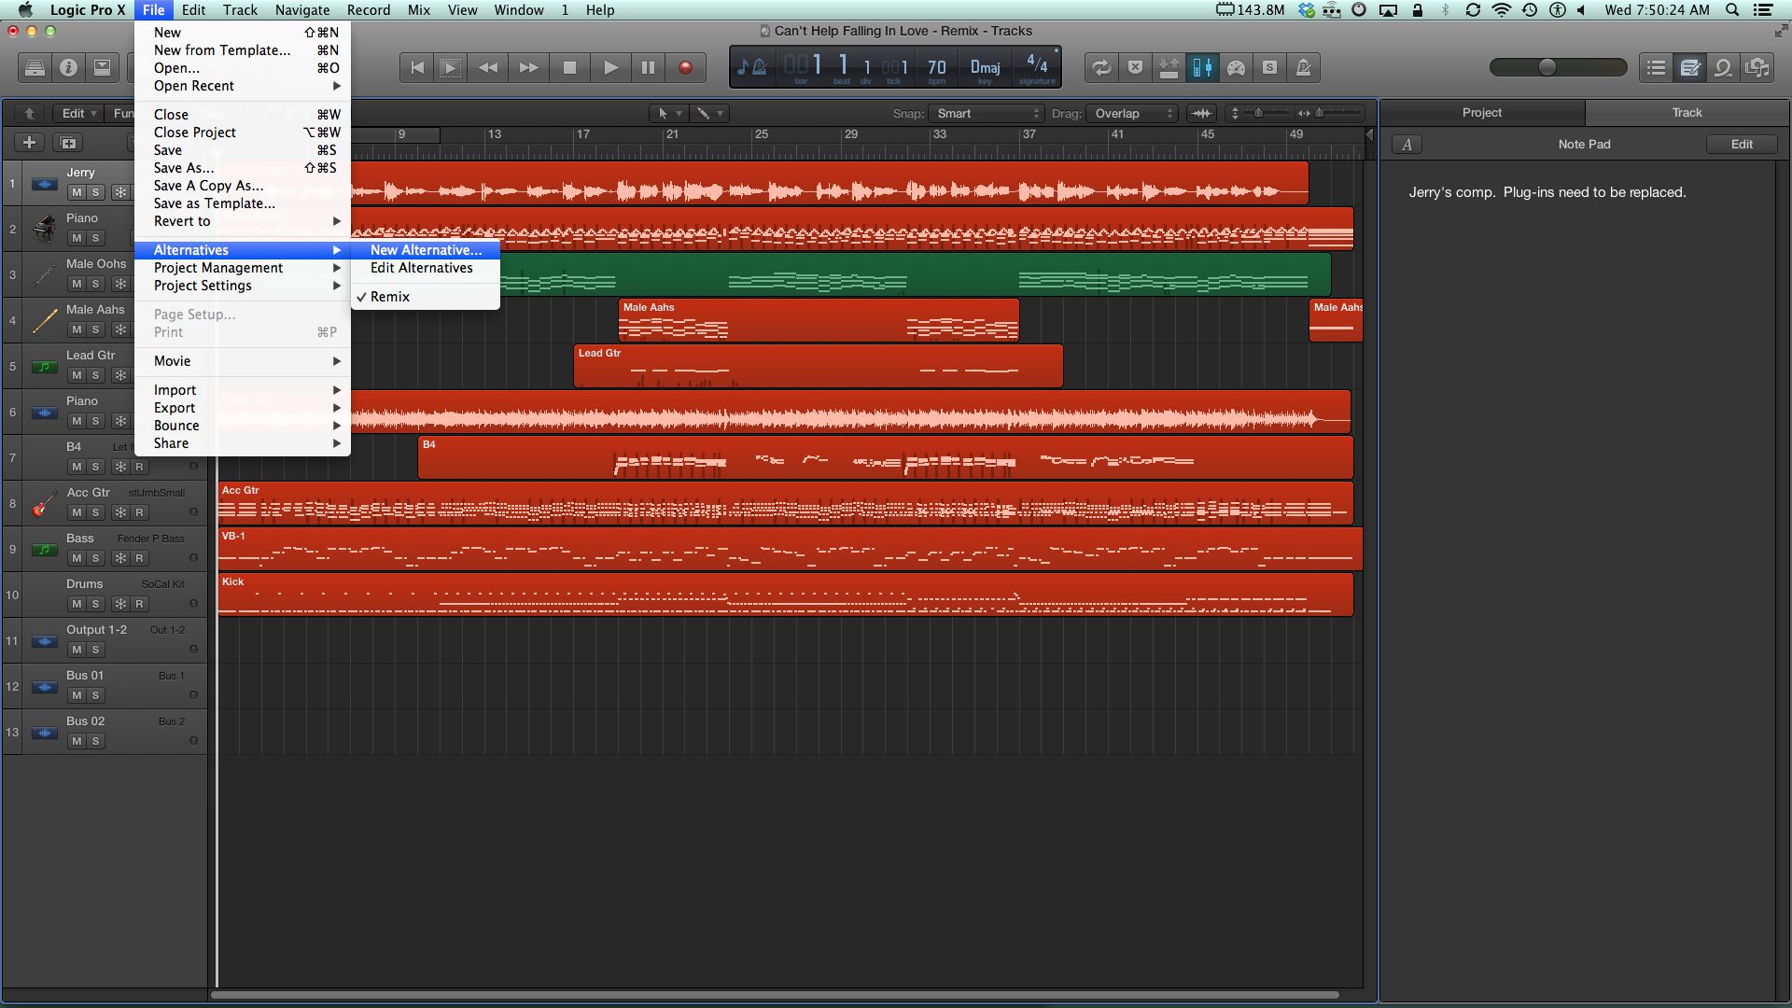
Task: Click Save As… in File menu
Action: (x=243, y=168)
